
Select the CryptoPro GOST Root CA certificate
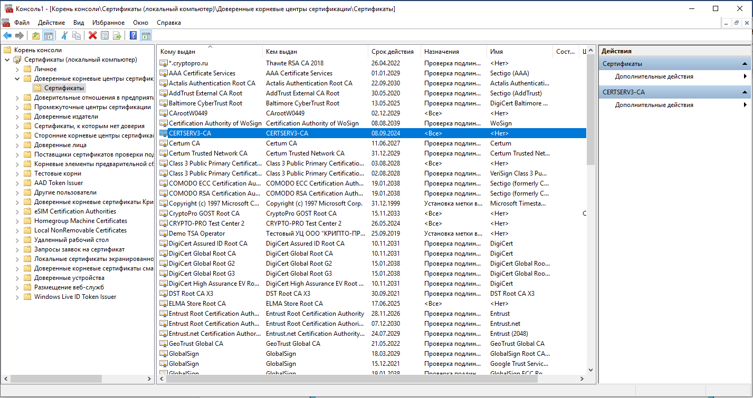(x=204, y=213)
